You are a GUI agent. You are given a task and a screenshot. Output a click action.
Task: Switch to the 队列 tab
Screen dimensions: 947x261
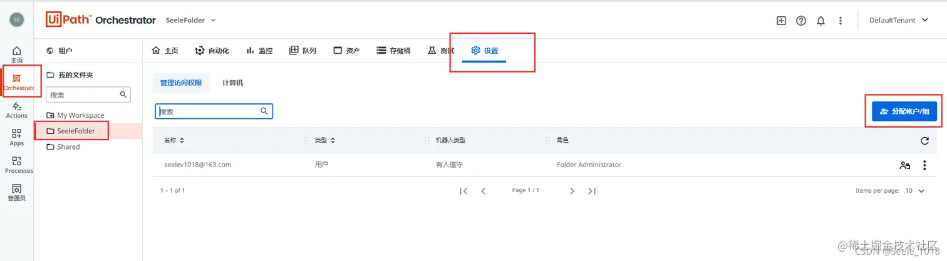[303, 51]
